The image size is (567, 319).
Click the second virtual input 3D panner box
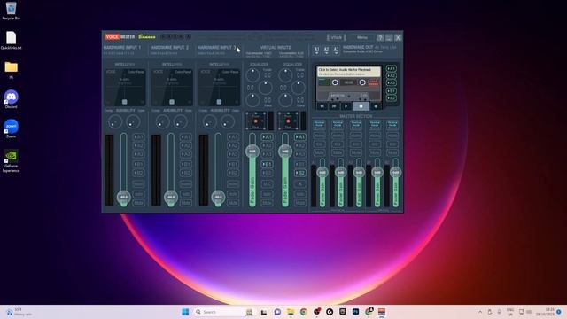[288, 121]
